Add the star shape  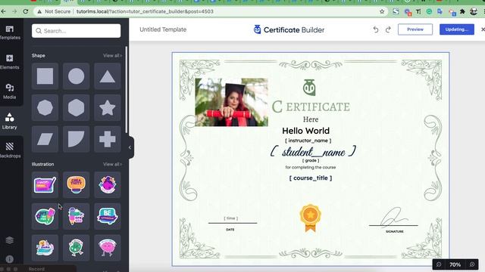click(108, 107)
